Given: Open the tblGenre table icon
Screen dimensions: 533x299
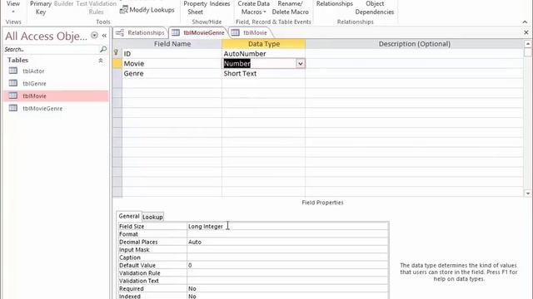Looking at the screenshot, I should click(13, 83).
